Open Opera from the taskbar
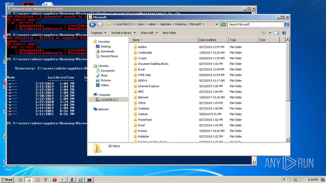326x183 pixels. click(x=55, y=180)
